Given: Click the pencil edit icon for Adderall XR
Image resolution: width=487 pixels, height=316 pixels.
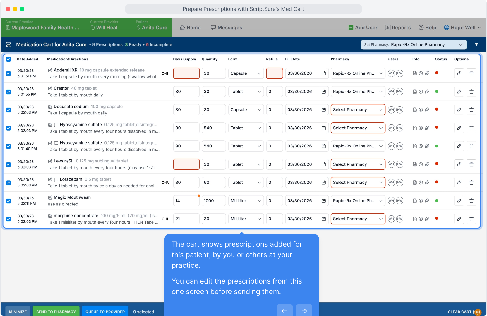Looking at the screenshot, I should point(459,73).
